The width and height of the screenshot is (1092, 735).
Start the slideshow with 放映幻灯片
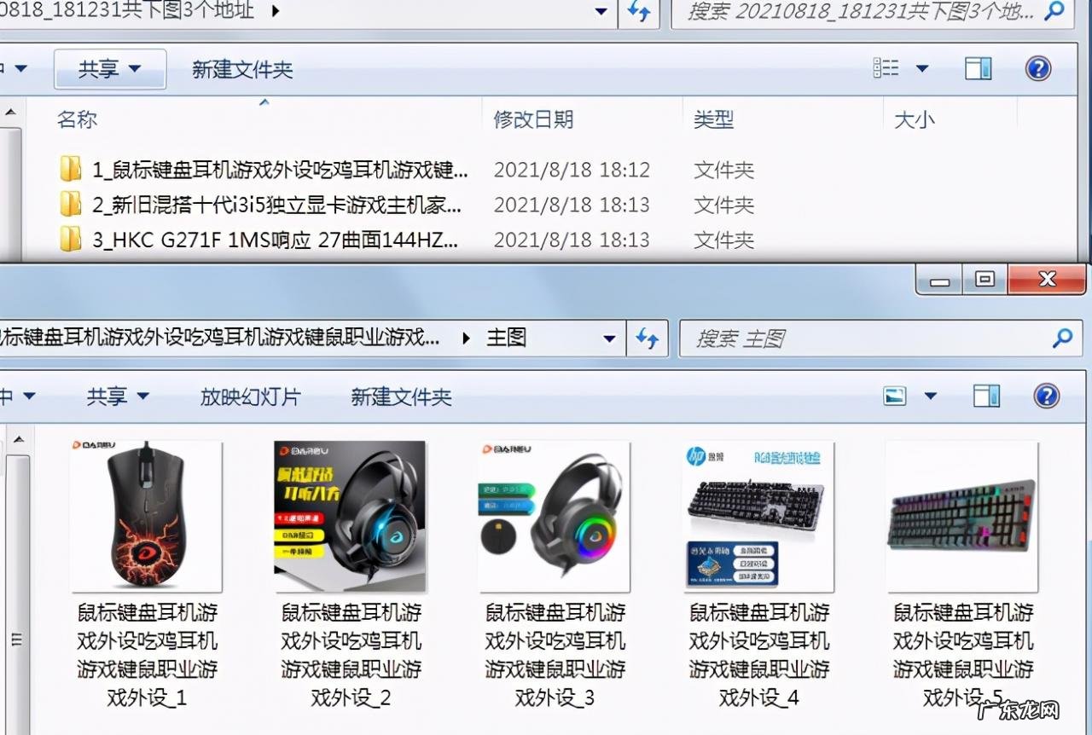click(250, 396)
